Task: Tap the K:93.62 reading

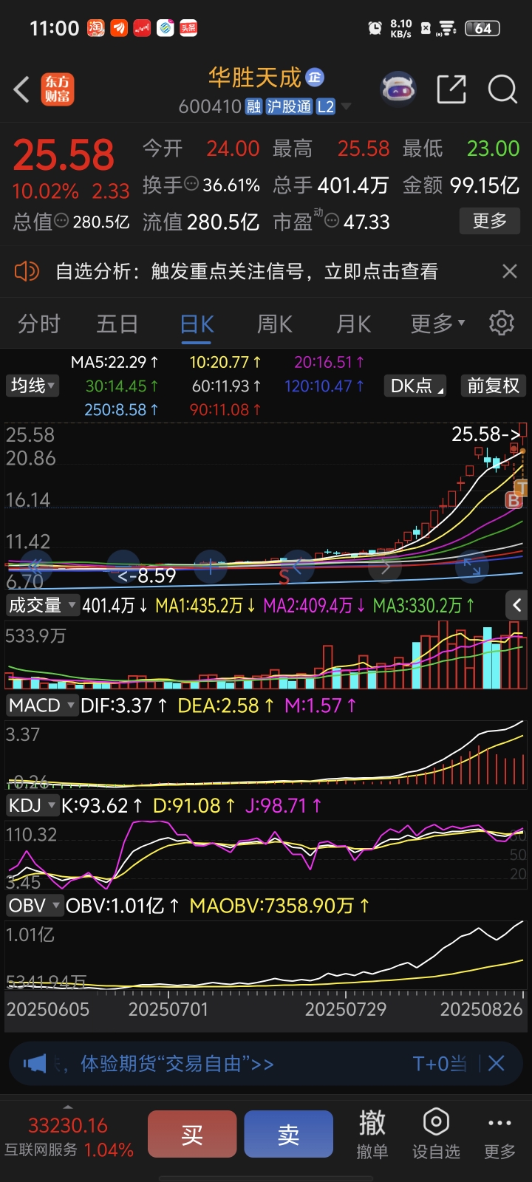Action: [x=103, y=805]
